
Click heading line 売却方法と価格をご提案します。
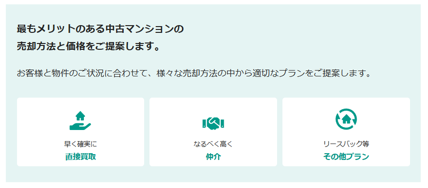[88, 46]
